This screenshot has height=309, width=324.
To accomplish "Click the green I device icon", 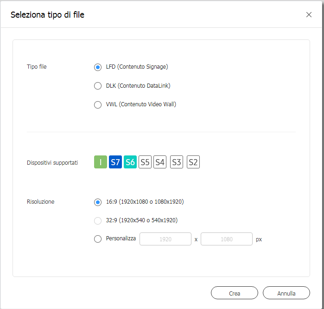I will (101, 162).
